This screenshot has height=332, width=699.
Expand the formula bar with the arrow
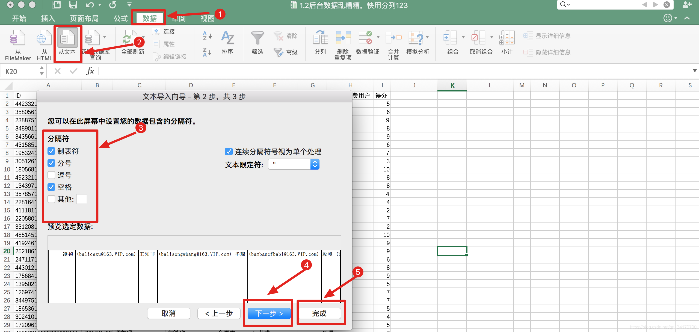tap(695, 71)
